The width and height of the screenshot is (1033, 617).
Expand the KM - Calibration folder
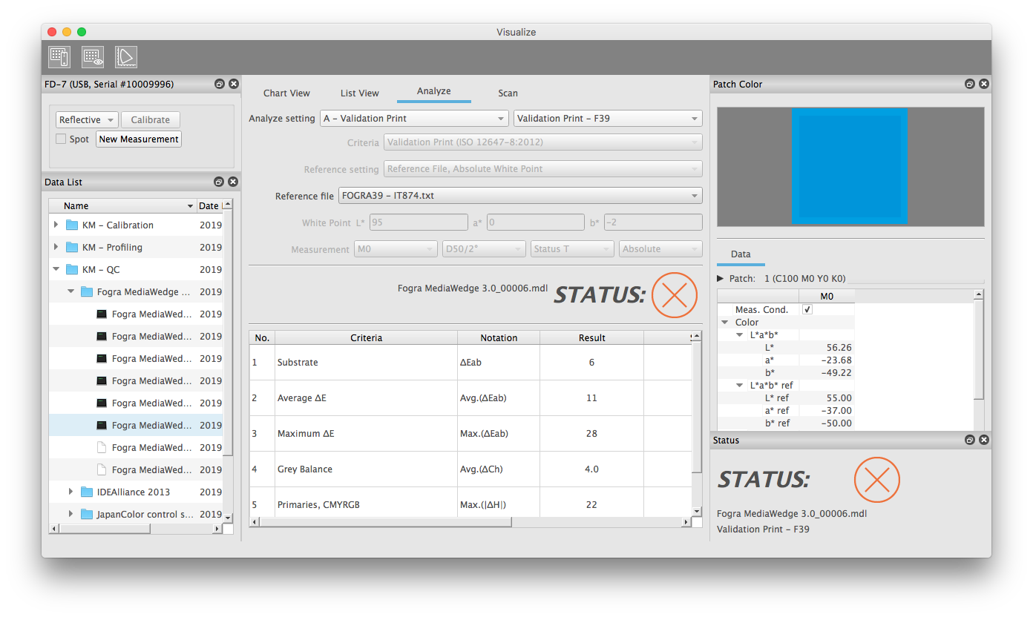click(56, 225)
